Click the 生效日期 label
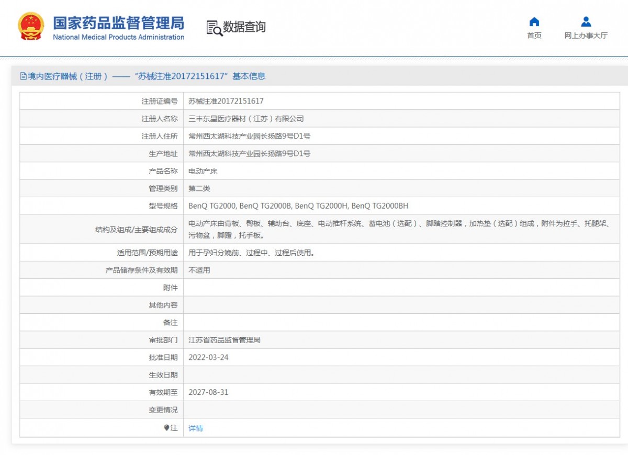 163,375
